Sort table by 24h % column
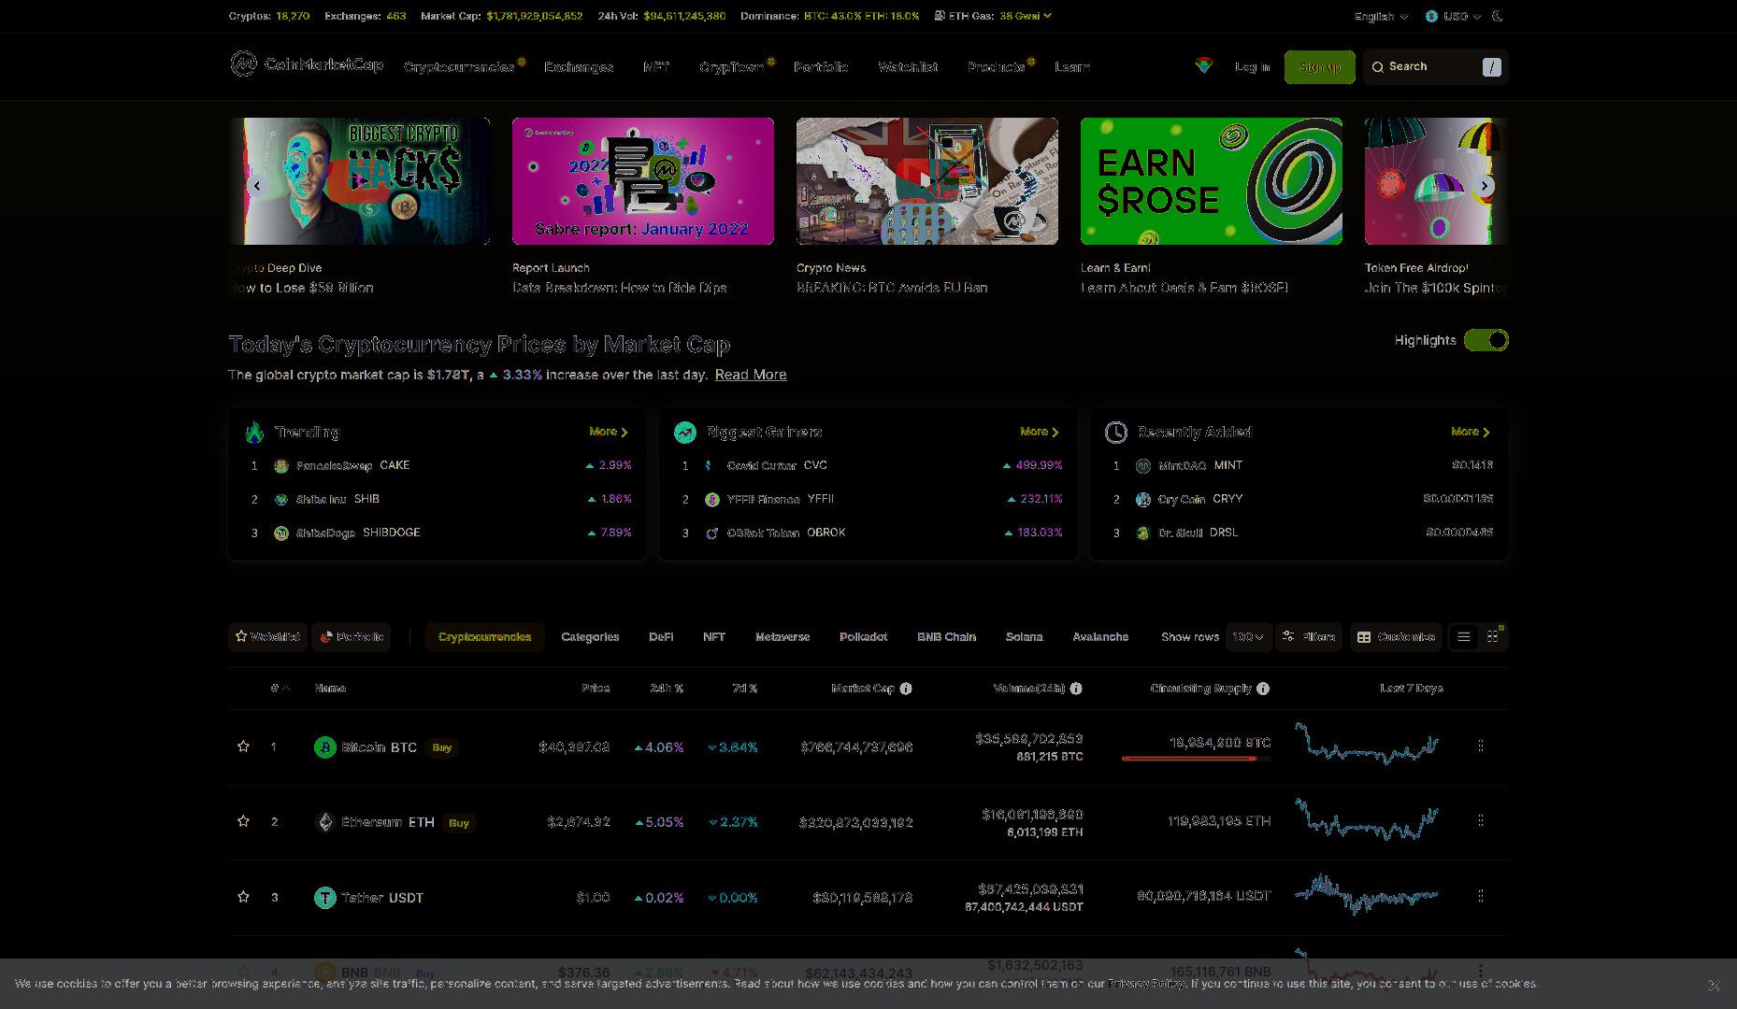Viewport: 1737px width, 1009px height. point(667,689)
